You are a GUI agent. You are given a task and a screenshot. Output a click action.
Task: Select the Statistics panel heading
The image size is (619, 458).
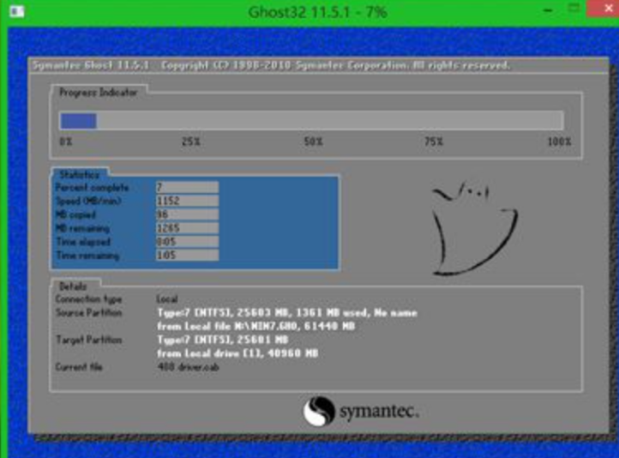[79, 174]
